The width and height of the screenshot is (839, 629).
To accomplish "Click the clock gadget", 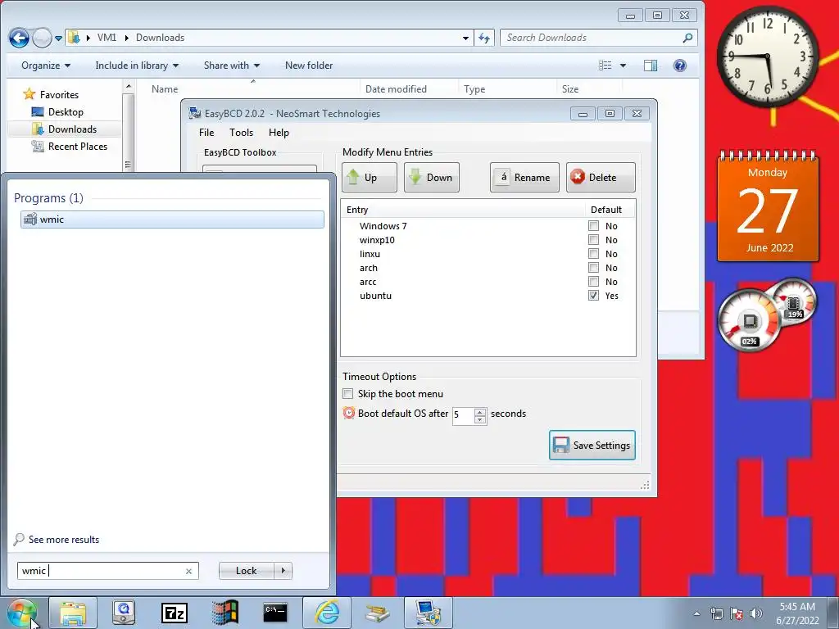I will (x=767, y=57).
